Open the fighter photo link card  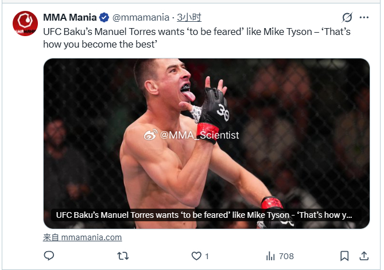[x=207, y=143]
